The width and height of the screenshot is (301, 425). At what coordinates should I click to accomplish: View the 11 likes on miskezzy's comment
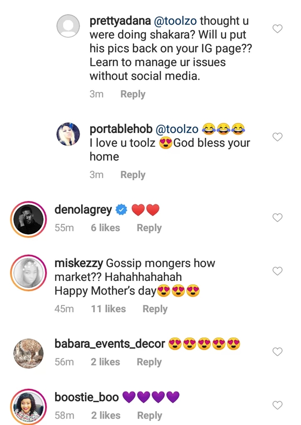point(108,309)
